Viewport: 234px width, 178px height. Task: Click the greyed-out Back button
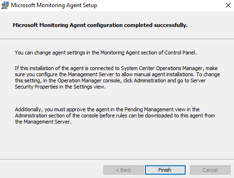(124, 170)
